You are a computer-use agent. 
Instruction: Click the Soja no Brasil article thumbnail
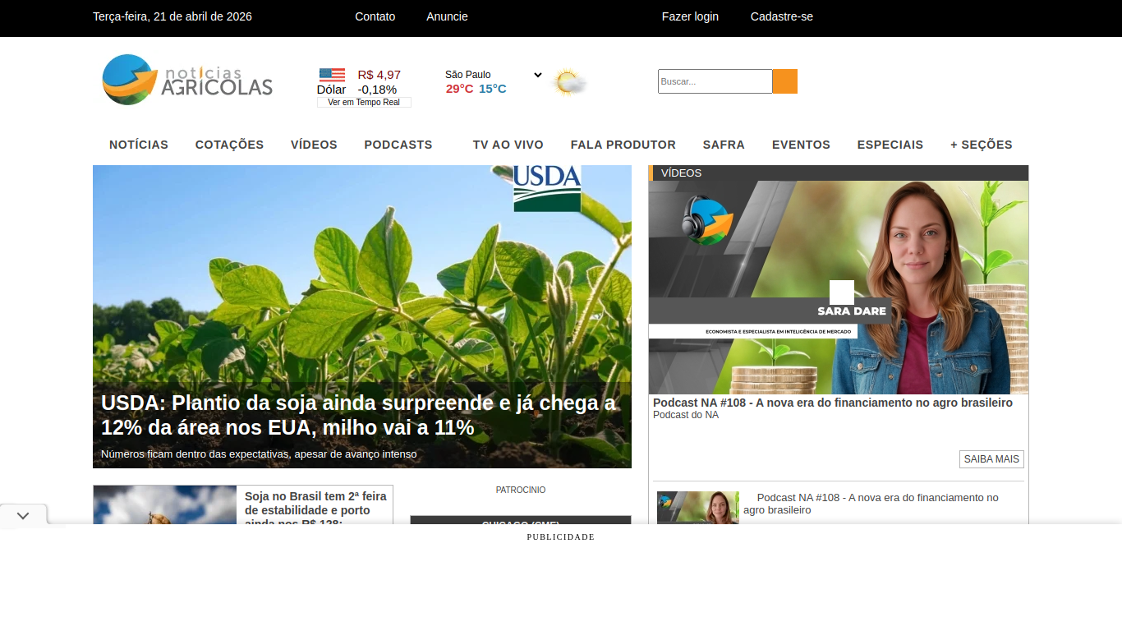[x=165, y=504]
